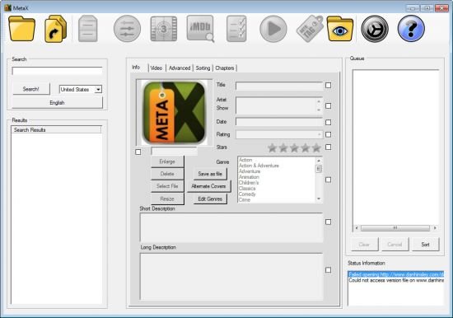Screen dimensions: 453x318
Task: Tick the Long Description checkbox
Action: (x=328, y=269)
